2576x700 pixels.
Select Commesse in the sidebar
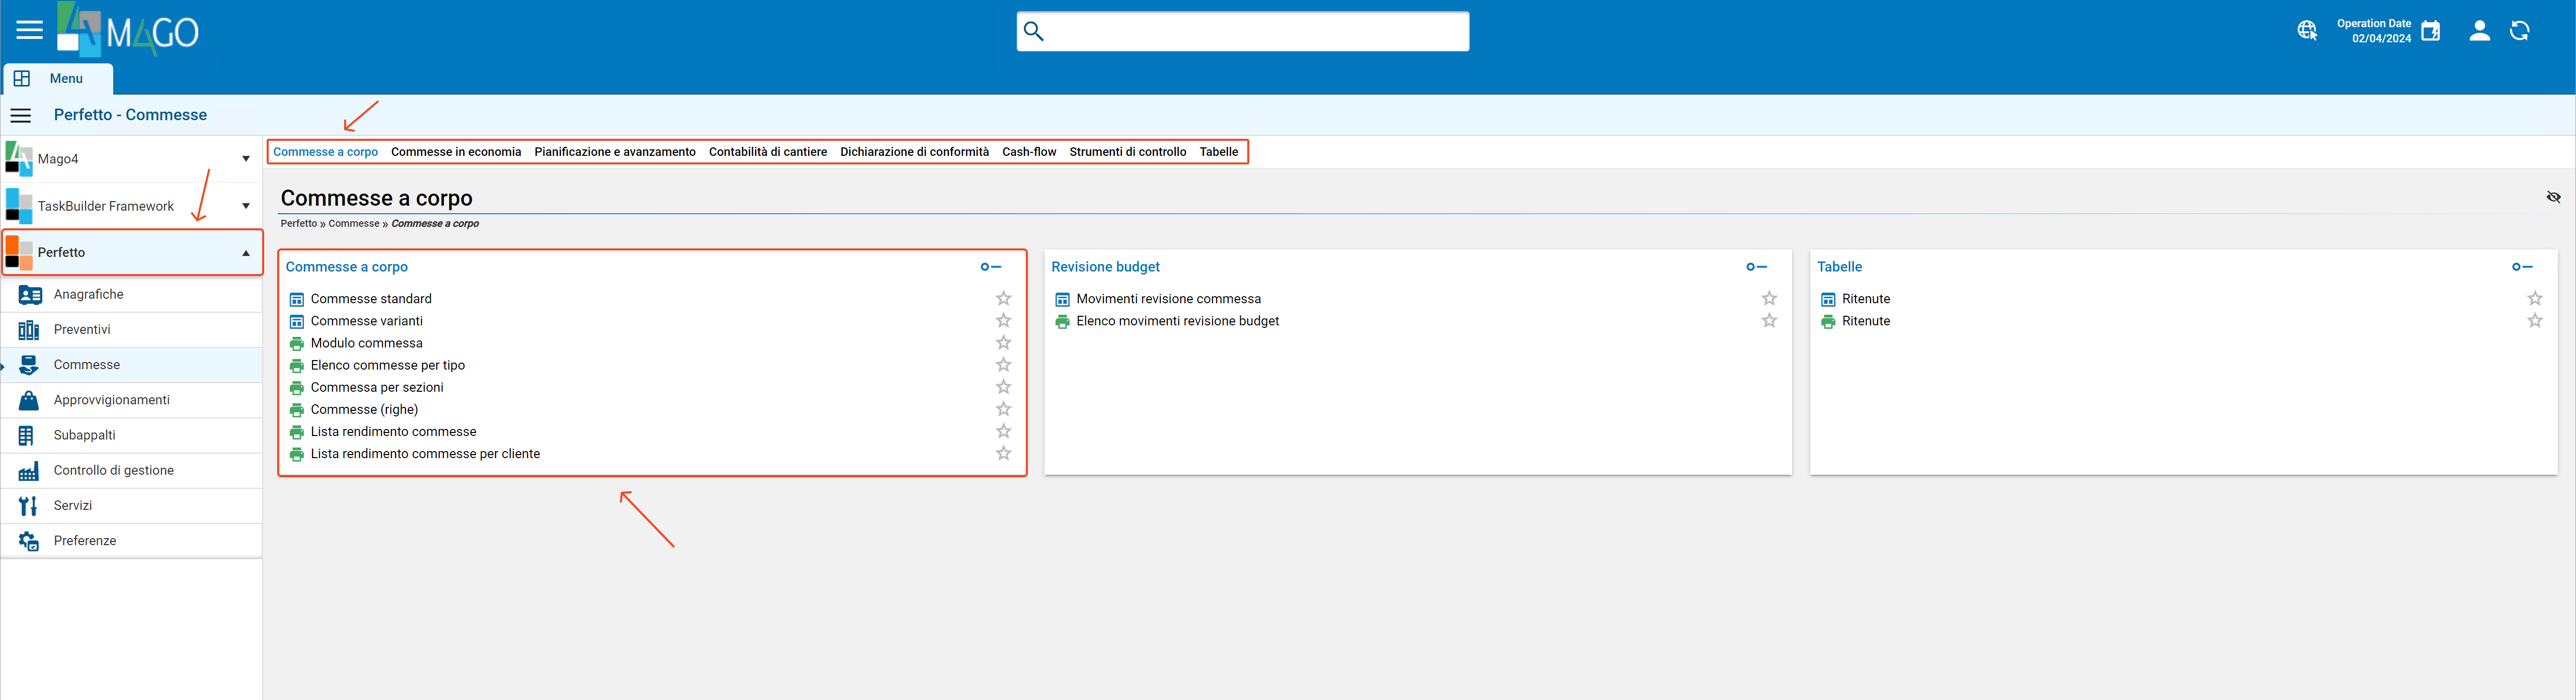pos(132,365)
